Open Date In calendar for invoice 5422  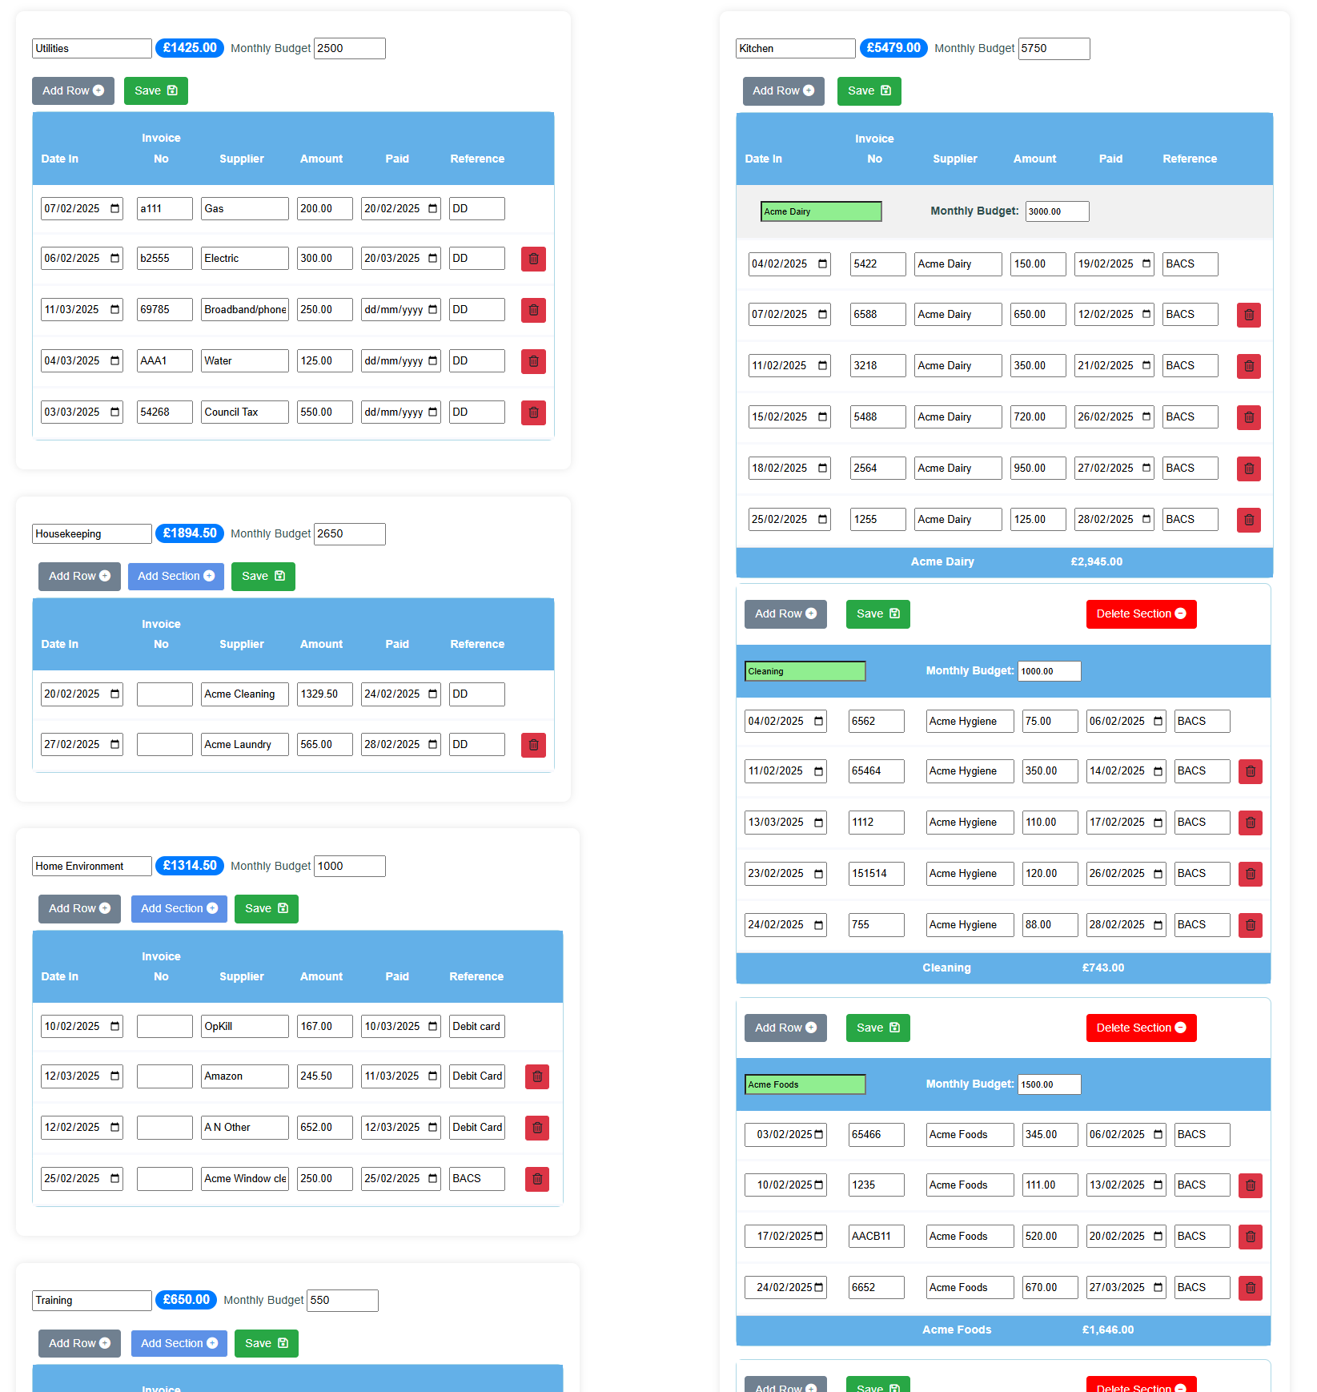click(x=823, y=264)
